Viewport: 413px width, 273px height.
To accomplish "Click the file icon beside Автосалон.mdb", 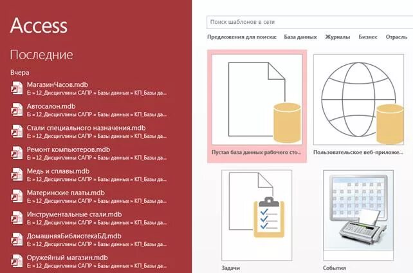I will (17, 109).
